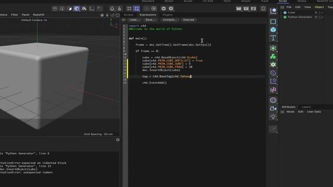
Task: Open the Object Manager hamburger menu
Action: [x=282, y=7]
